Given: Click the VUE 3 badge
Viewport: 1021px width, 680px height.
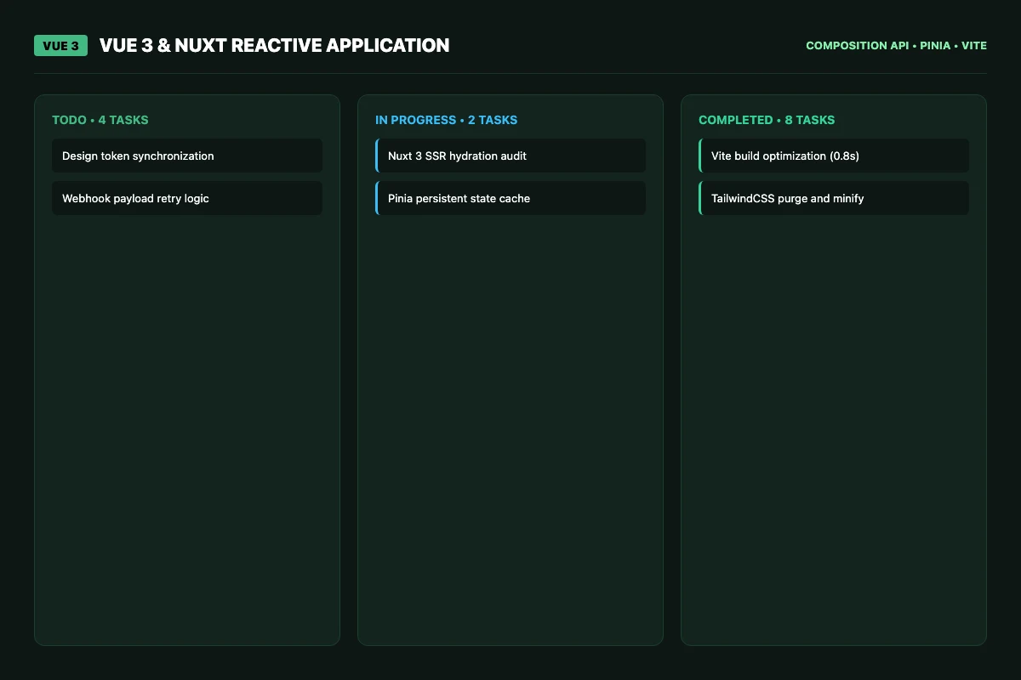Looking at the screenshot, I should [60, 46].
